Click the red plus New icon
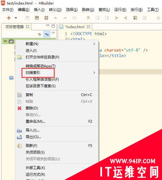The image size is (162, 180). 9,18
